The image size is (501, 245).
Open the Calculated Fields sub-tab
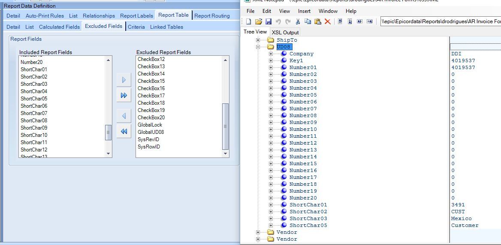coord(59,27)
